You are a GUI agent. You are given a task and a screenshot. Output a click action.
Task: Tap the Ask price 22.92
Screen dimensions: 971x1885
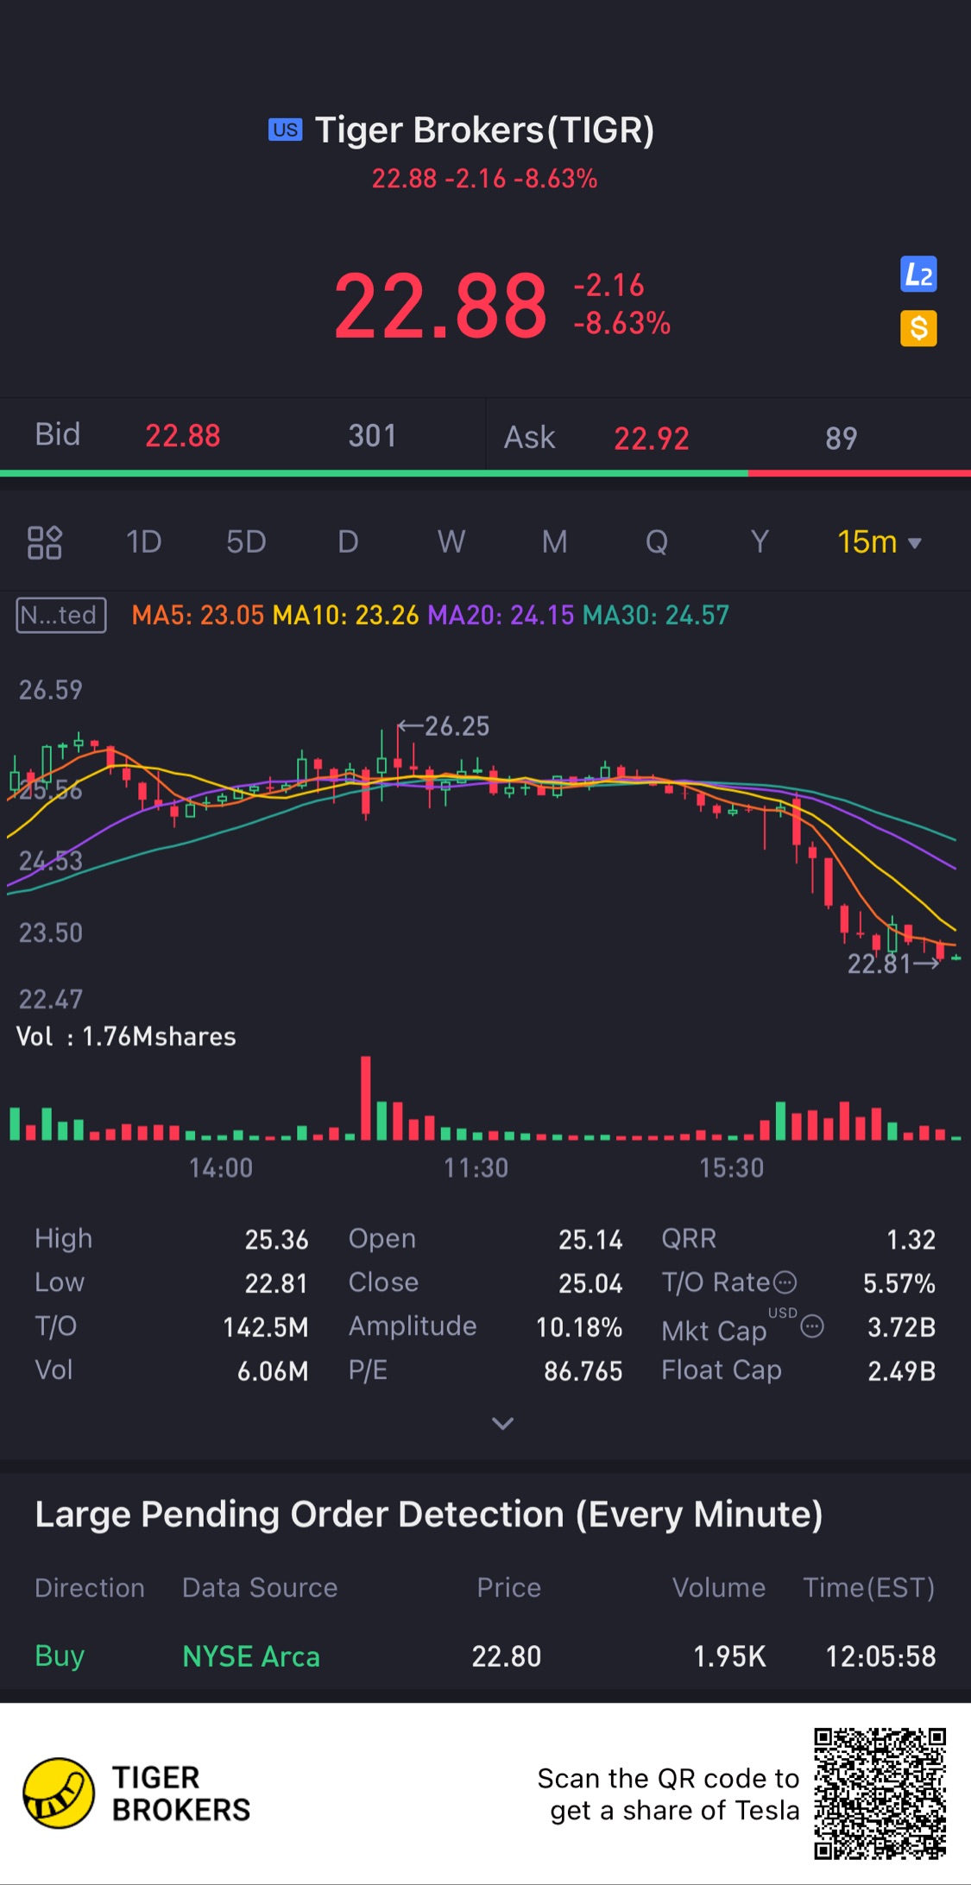click(x=652, y=439)
